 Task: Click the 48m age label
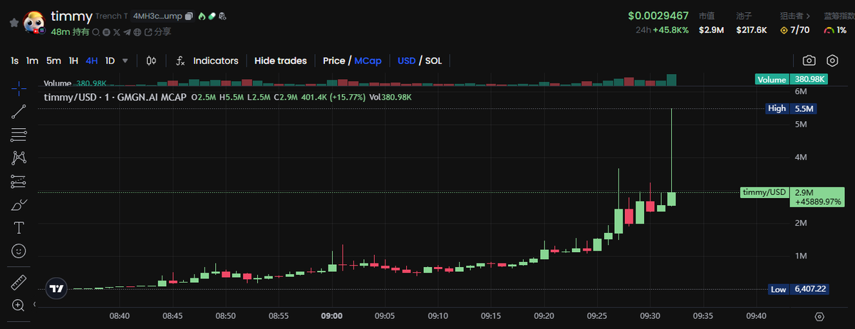tap(60, 31)
